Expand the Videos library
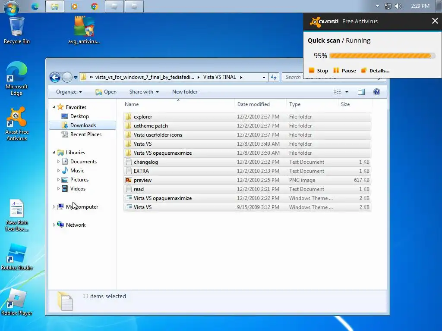Viewport: 442px width, 331px height. (58, 189)
